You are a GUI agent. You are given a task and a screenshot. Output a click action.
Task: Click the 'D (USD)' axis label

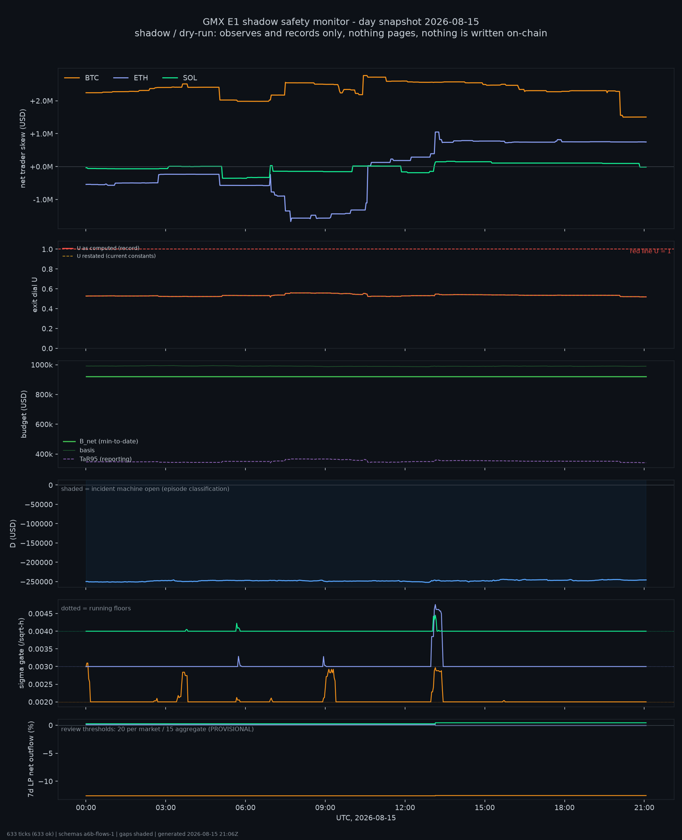(13, 533)
